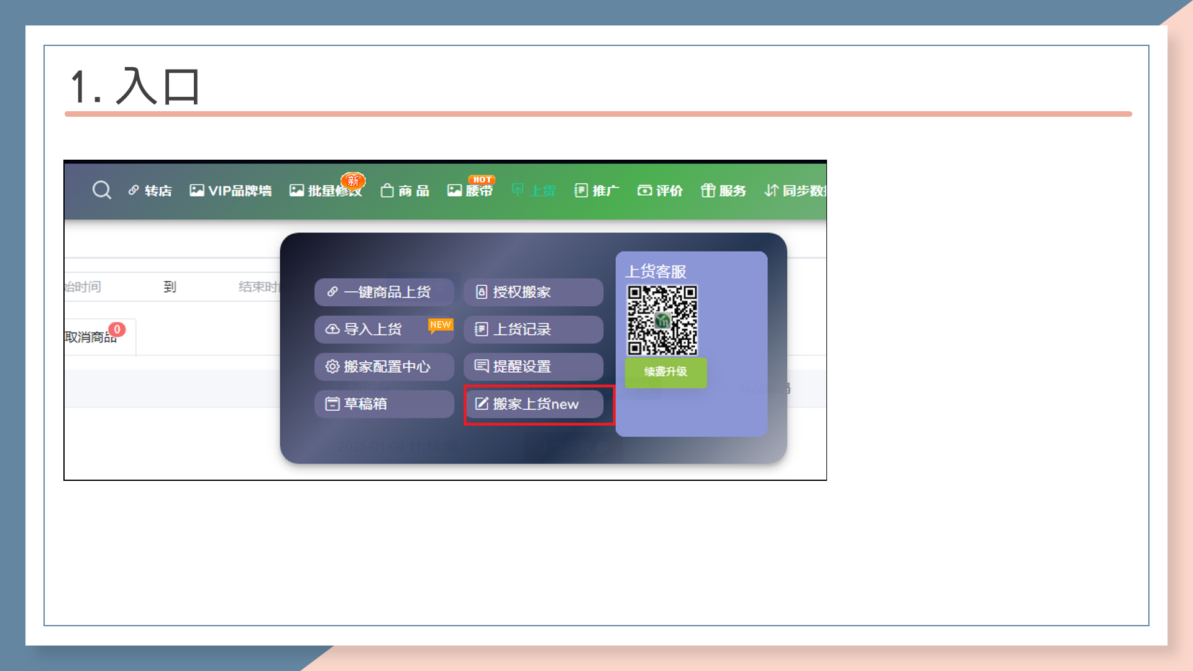Open 搬家配置中心 settings
Viewport: 1193px width, 671px height.
tap(384, 367)
